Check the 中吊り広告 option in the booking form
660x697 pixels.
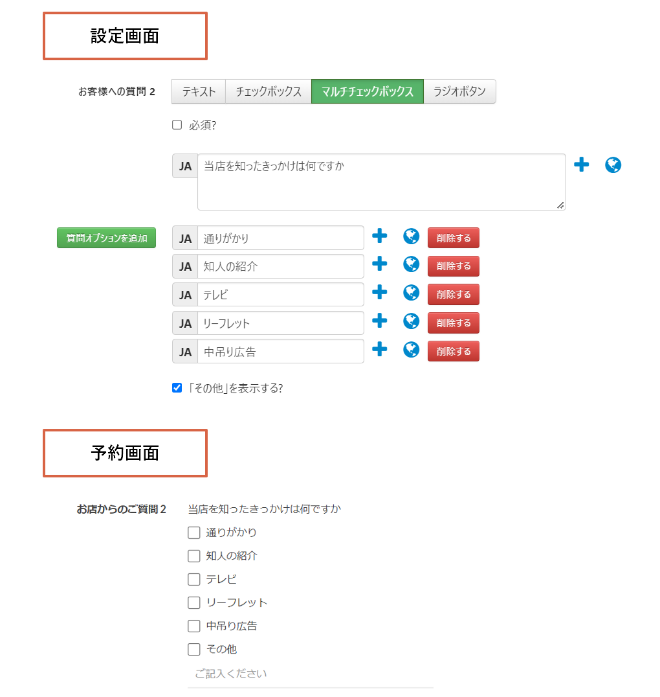click(194, 626)
